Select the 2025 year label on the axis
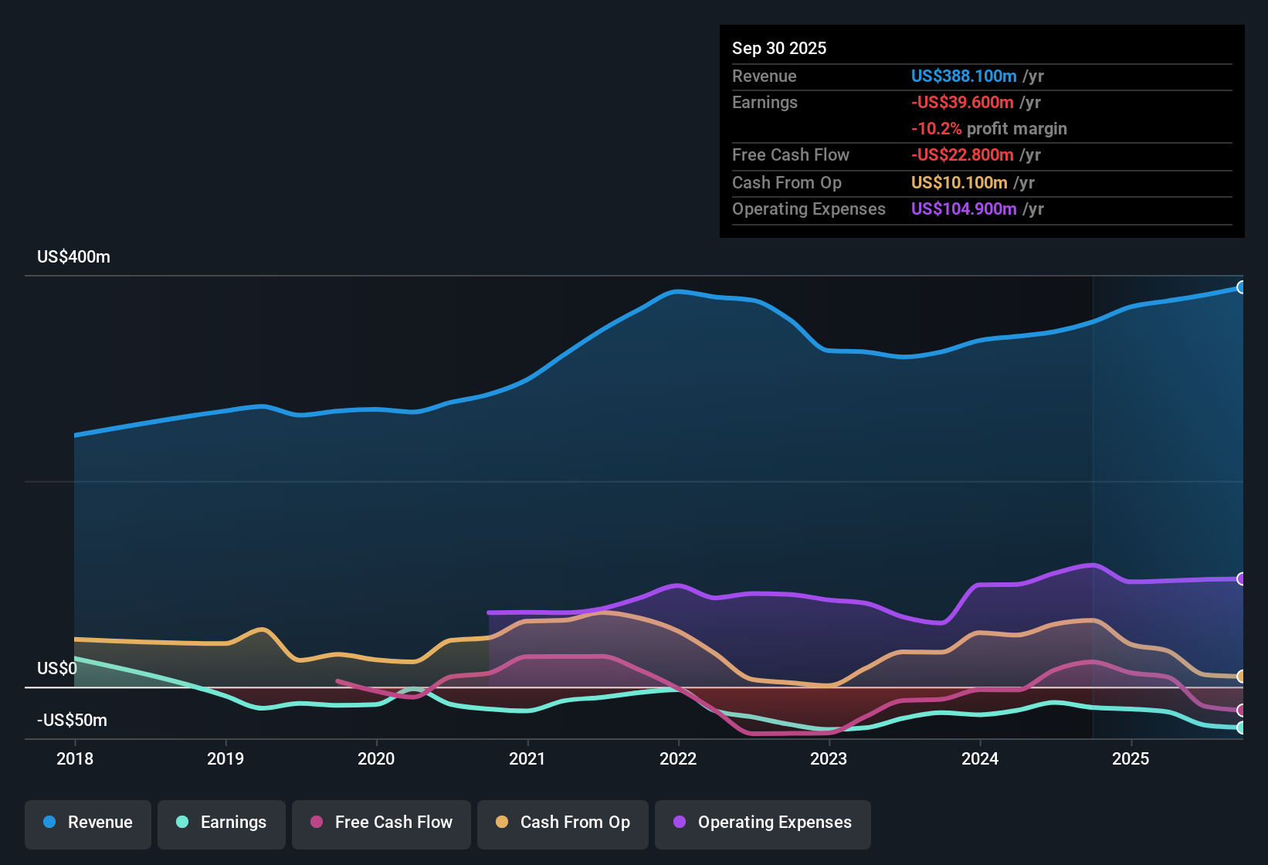Screen dimensions: 1268x865 click(1131, 759)
